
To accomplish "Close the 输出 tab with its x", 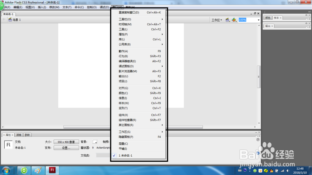I will (x=272, y=26).
